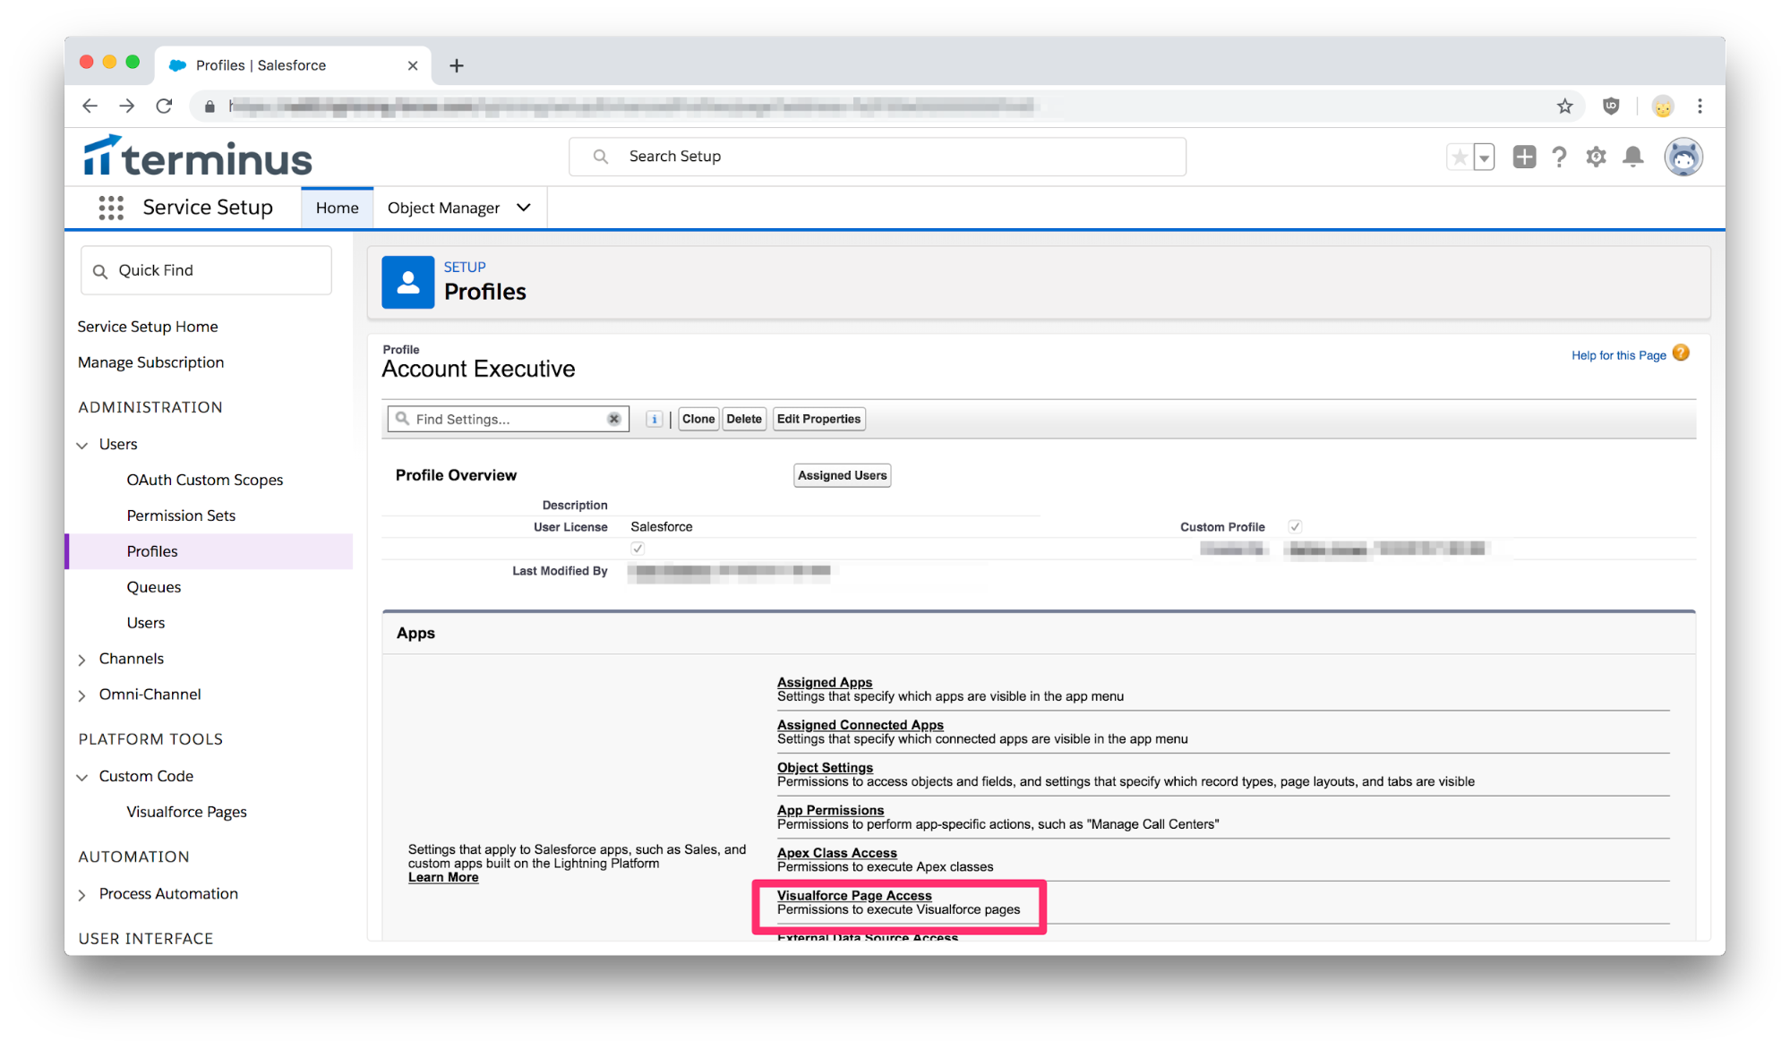Click the Help for this Page link
This screenshot has height=1048, width=1790.
[1619, 355]
